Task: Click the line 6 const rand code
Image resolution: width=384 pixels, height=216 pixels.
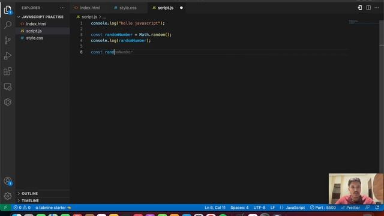Action: [x=103, y=52]
